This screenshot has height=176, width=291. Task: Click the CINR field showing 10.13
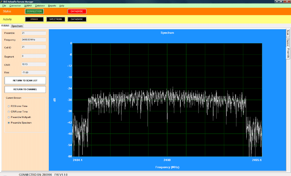[x=33, y=64]
